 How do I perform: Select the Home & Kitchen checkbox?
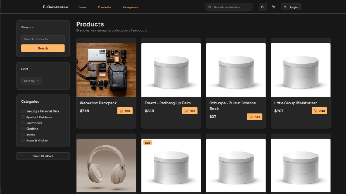(23, 140)
